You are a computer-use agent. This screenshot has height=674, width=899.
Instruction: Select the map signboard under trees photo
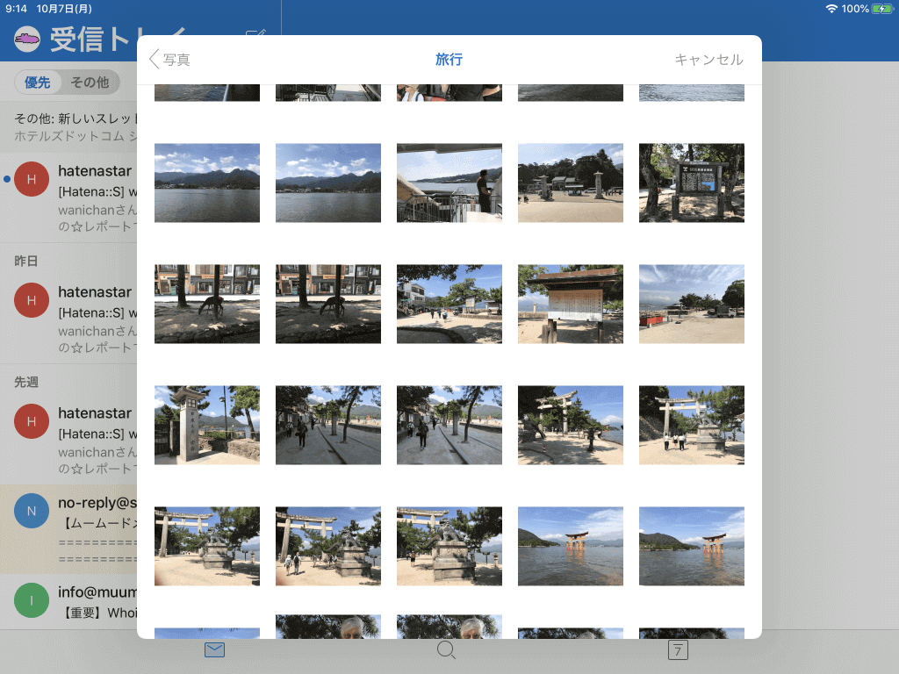pyautogui.click(x=692, y=183)
